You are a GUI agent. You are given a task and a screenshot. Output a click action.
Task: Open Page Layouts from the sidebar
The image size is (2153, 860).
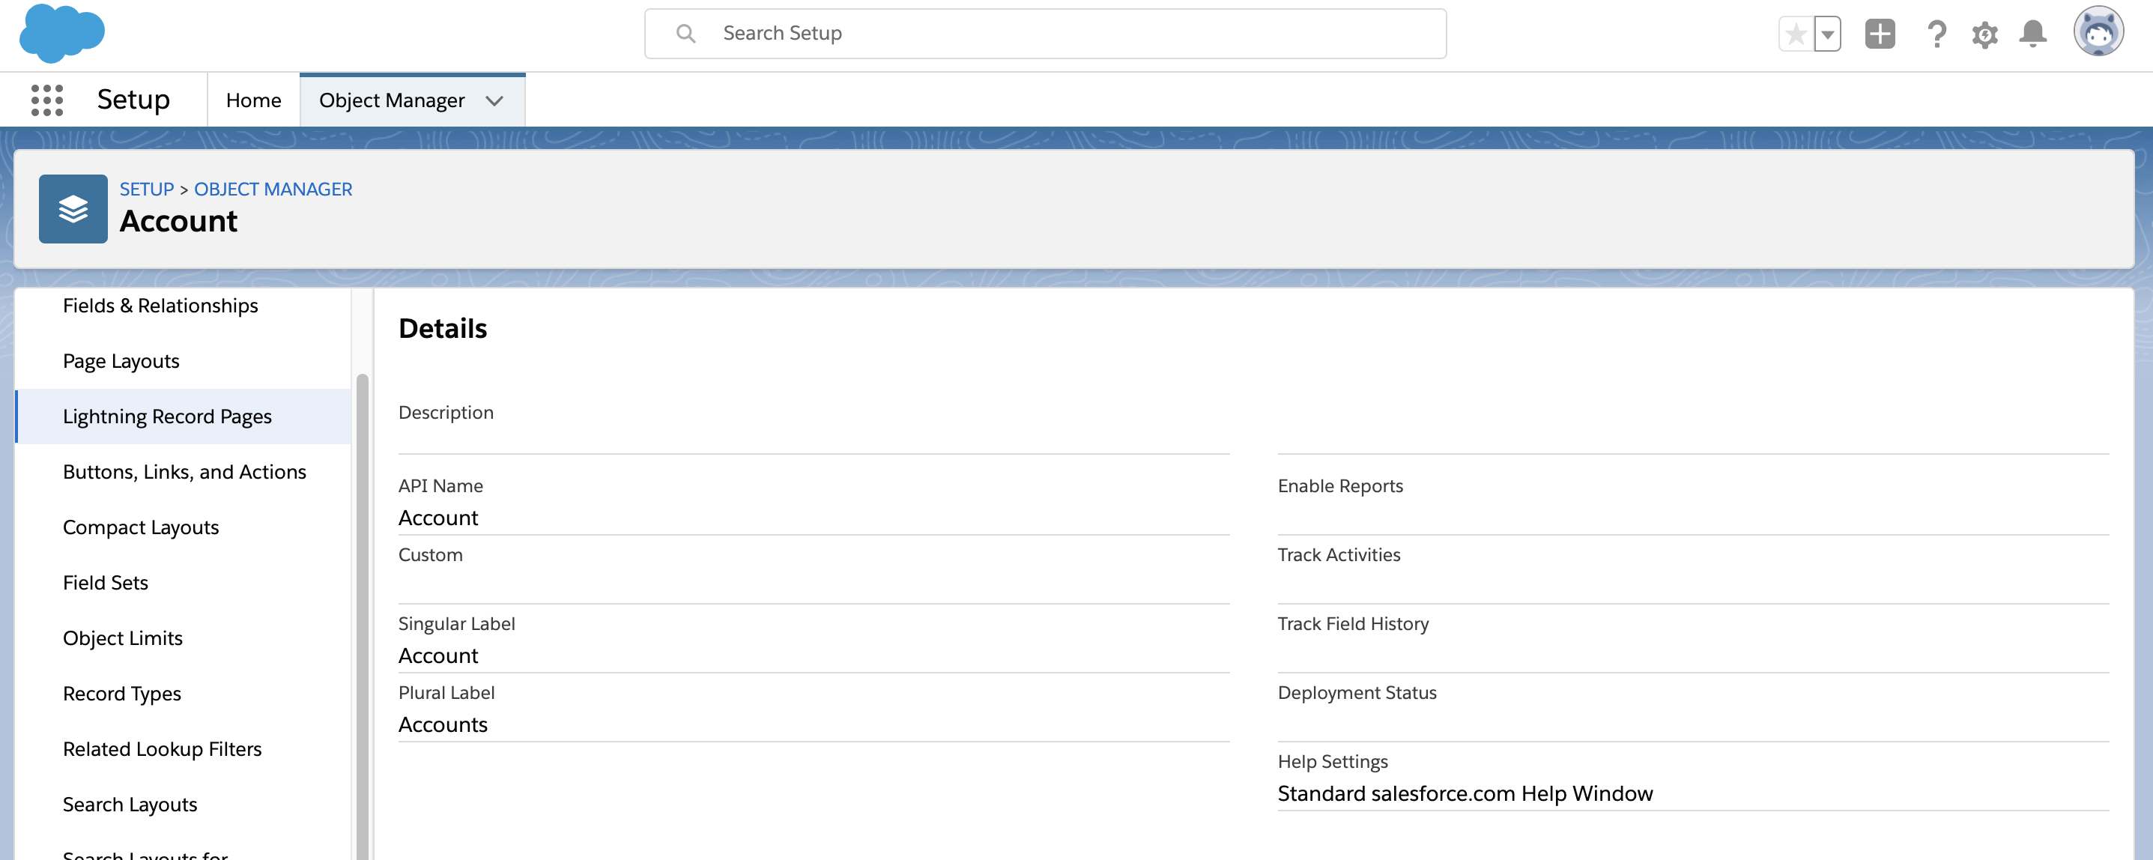[x=121, y=360]
